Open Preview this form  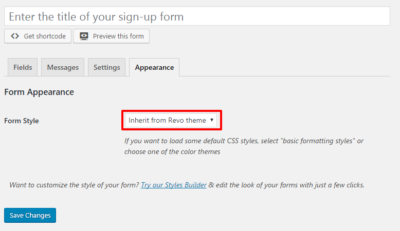[111, 36]
